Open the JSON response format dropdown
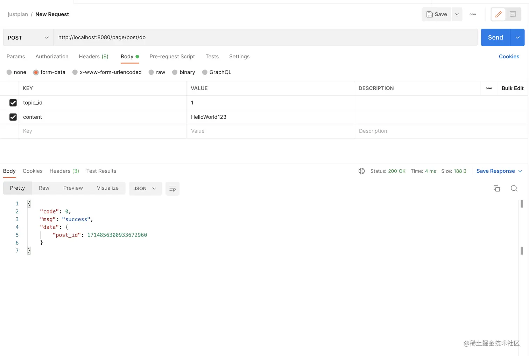Image resolution: width=529 pixels, height=356 pixels. [145, 188]
